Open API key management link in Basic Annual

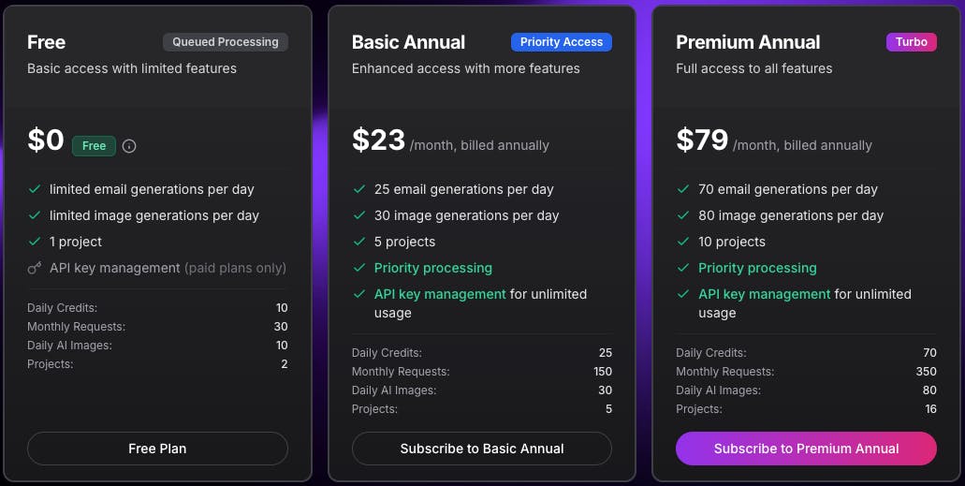(440, 294)
